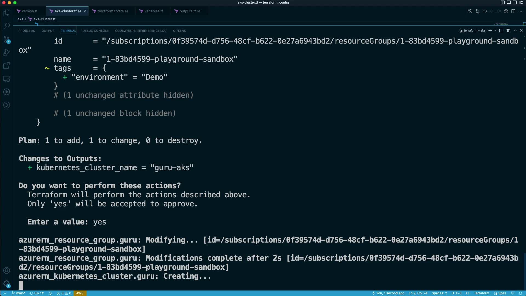This screenshot has width=526, height=296.
Task: Open editor More Actions ellipsis menu
Action: click(520, 11)
